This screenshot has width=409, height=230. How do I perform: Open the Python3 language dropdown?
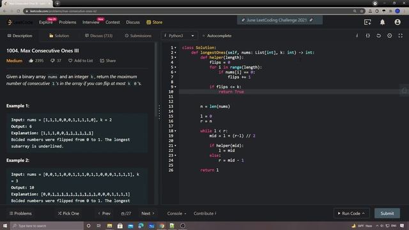(179, 36)
